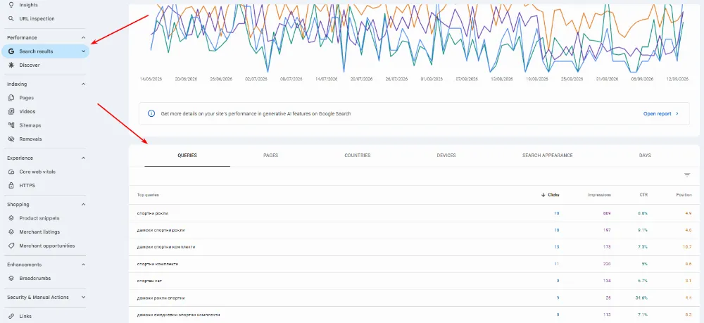Viewport: 704px width, 323px height.
Task: Switch to the PAGES tab
Action: coord(271,156)
